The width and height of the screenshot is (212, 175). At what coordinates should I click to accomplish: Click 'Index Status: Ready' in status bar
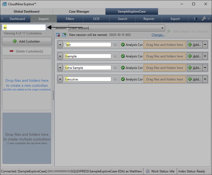coord(192,171)
